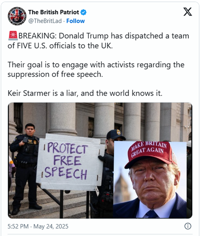Open The British Patriot display name
This screenshot has width=201, height=236.
tap(54, 12)
